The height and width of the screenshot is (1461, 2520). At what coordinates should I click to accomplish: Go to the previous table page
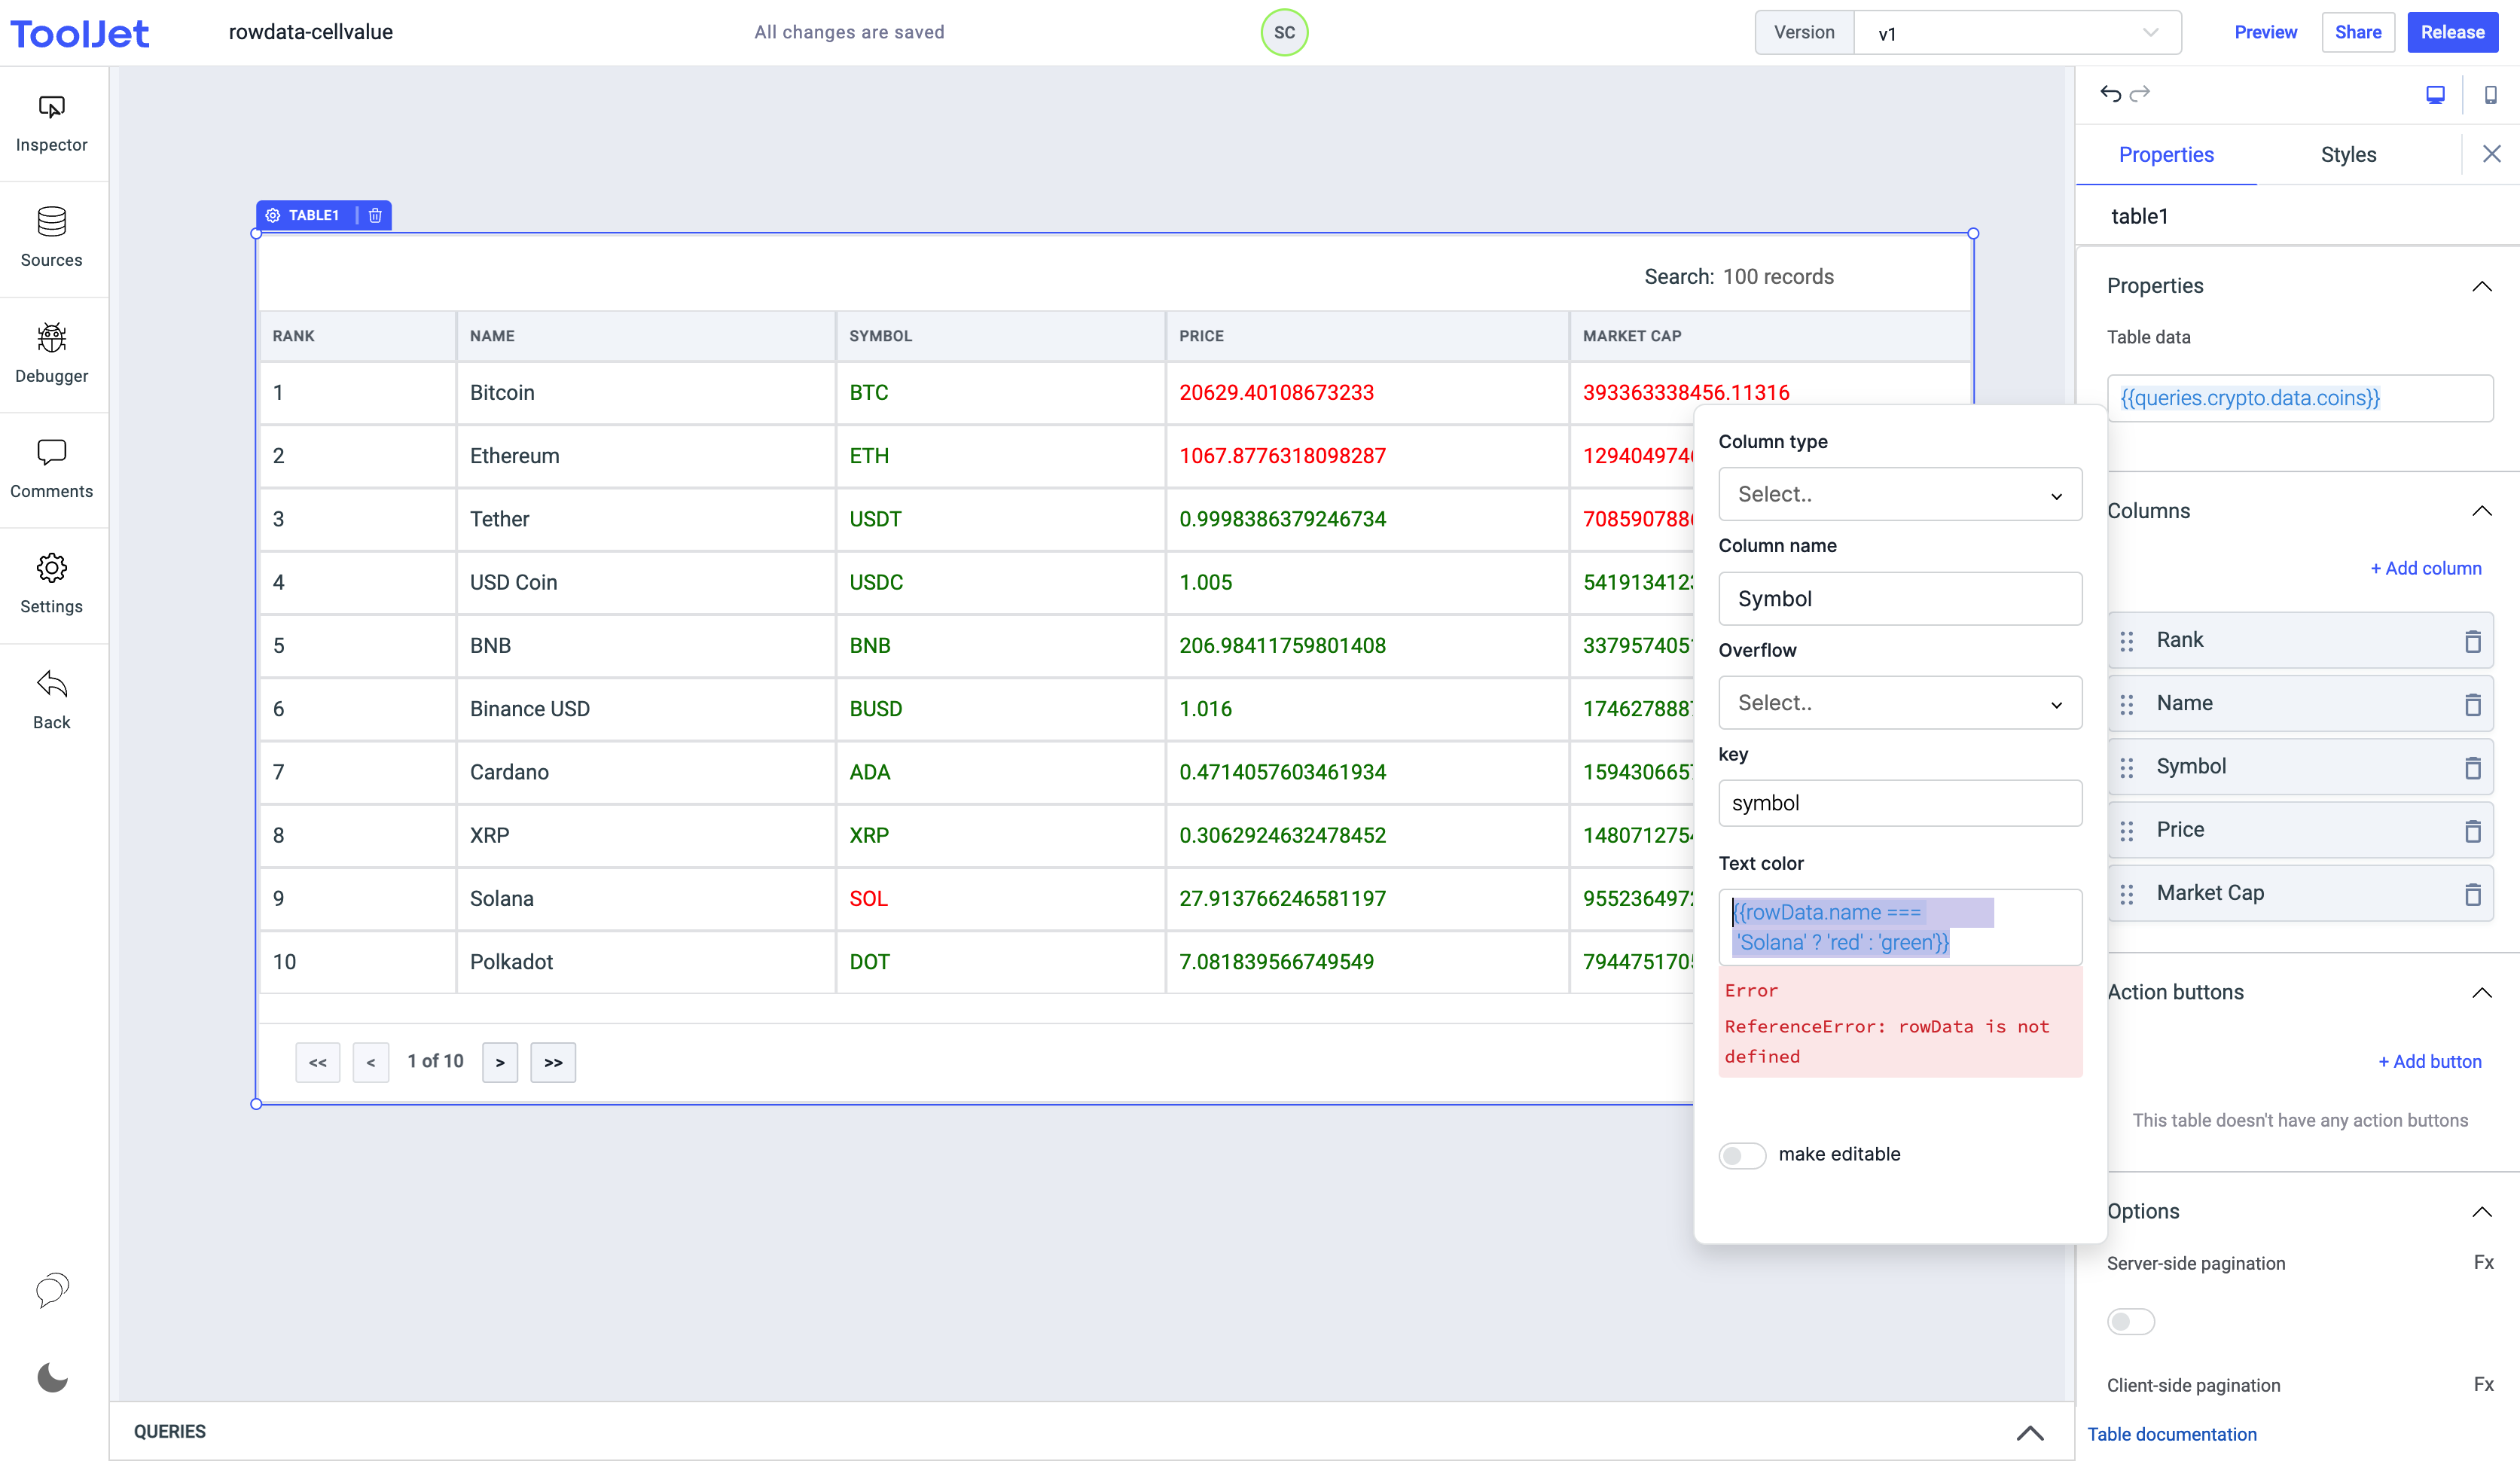point(371,1062)
